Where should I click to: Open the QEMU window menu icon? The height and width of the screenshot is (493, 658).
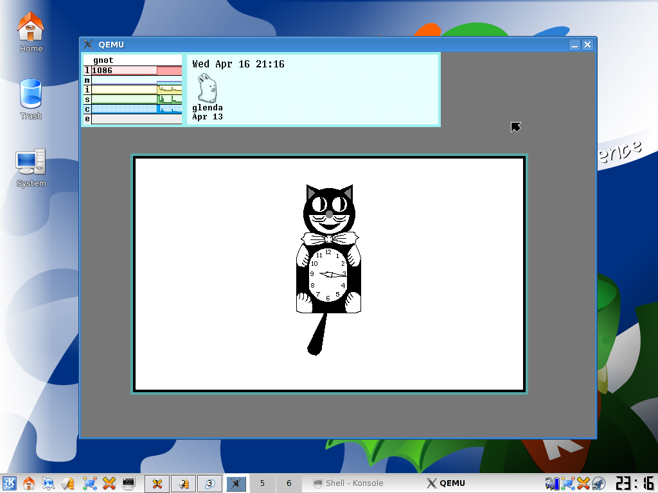click(88, 44)
